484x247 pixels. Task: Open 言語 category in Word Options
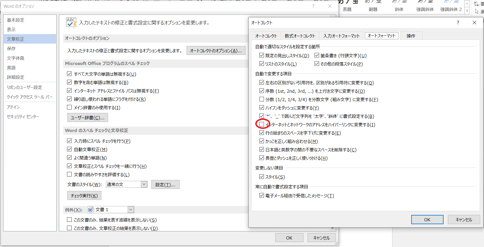coord(30,68)
